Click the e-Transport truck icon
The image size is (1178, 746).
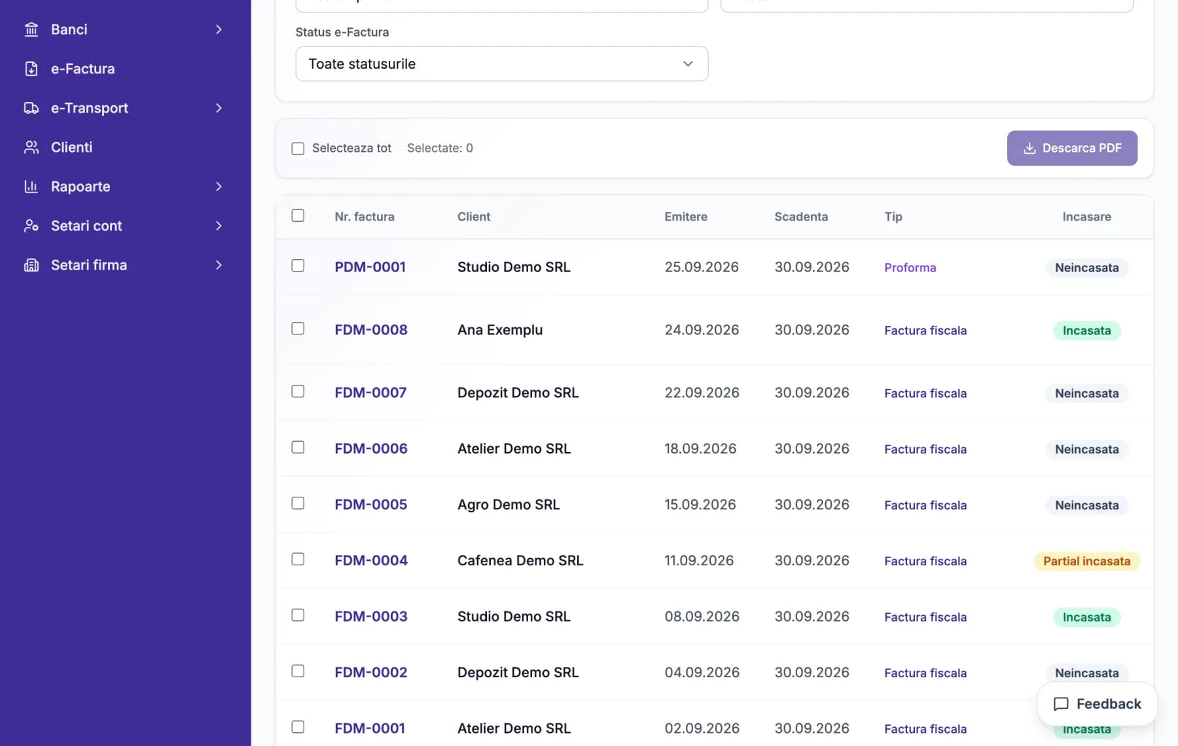click(x=31, y=108)
